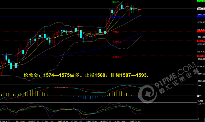Click the 1566.10 price axis label

click(201, 66)
